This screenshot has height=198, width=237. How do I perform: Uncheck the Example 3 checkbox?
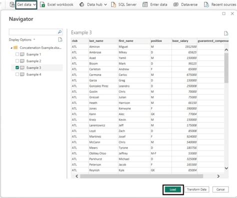point(17,67)
